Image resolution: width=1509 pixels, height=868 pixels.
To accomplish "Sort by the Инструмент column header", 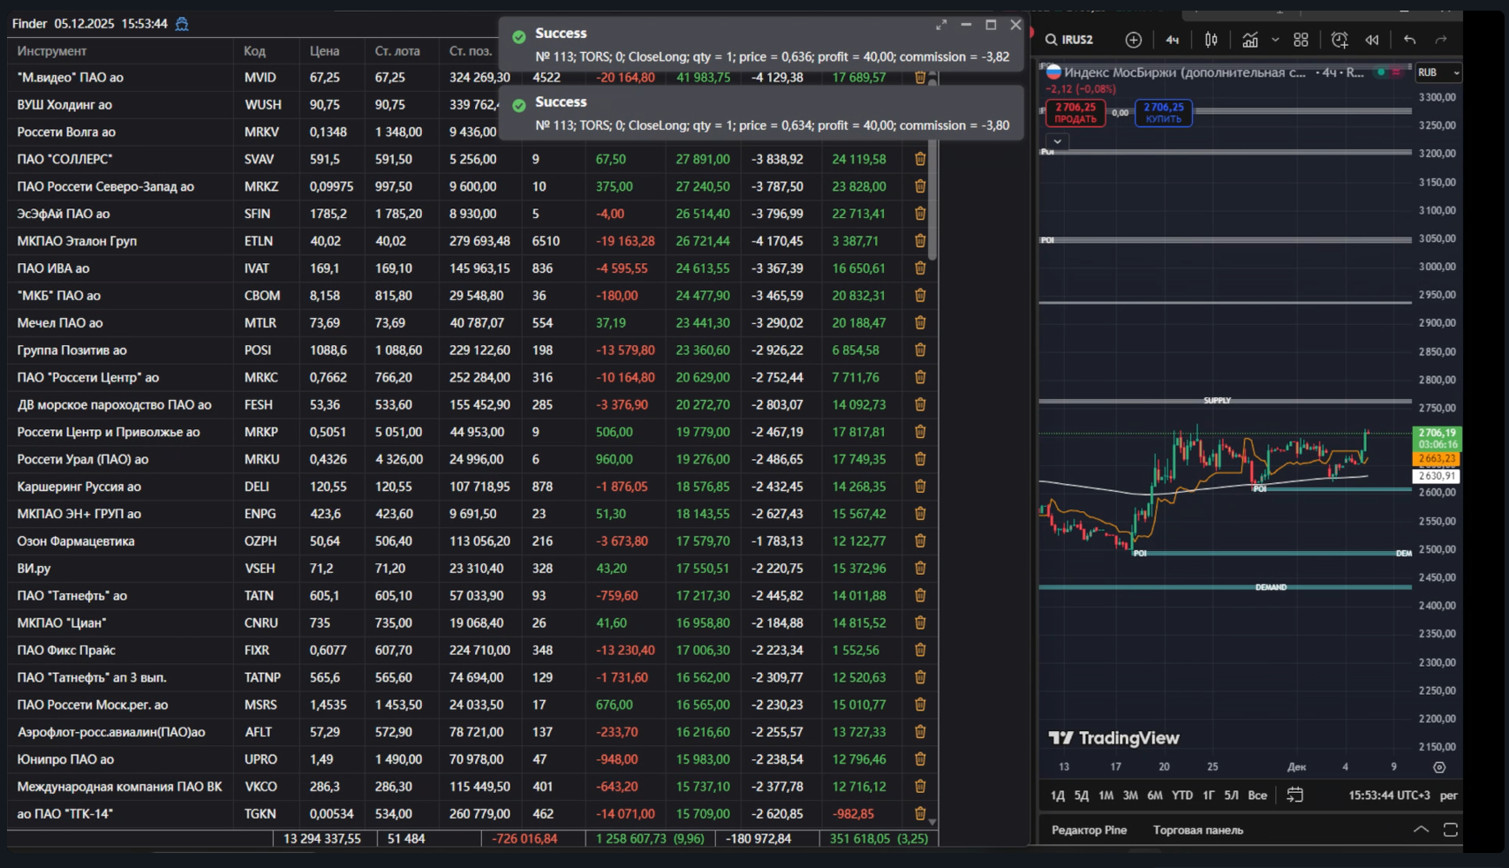I will [52, 51].
